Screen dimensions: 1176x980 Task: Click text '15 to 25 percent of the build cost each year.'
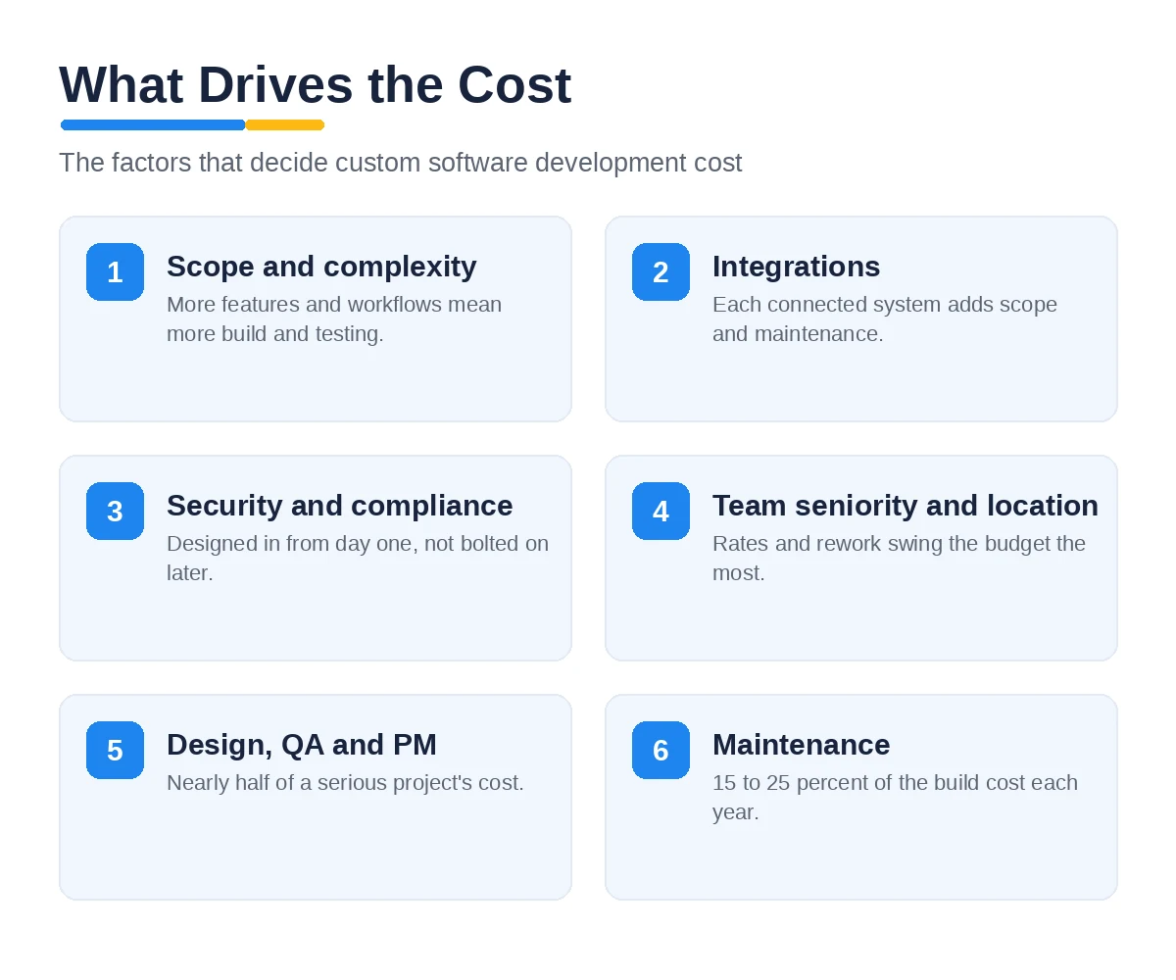(895, 797)
